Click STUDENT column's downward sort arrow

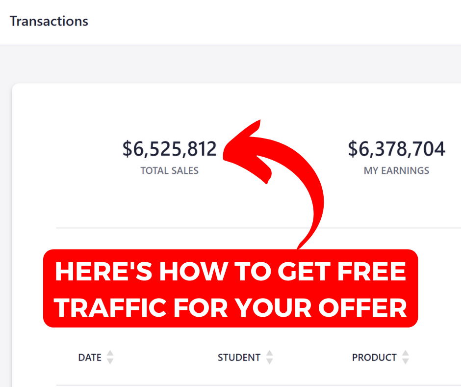click(269, 361)
